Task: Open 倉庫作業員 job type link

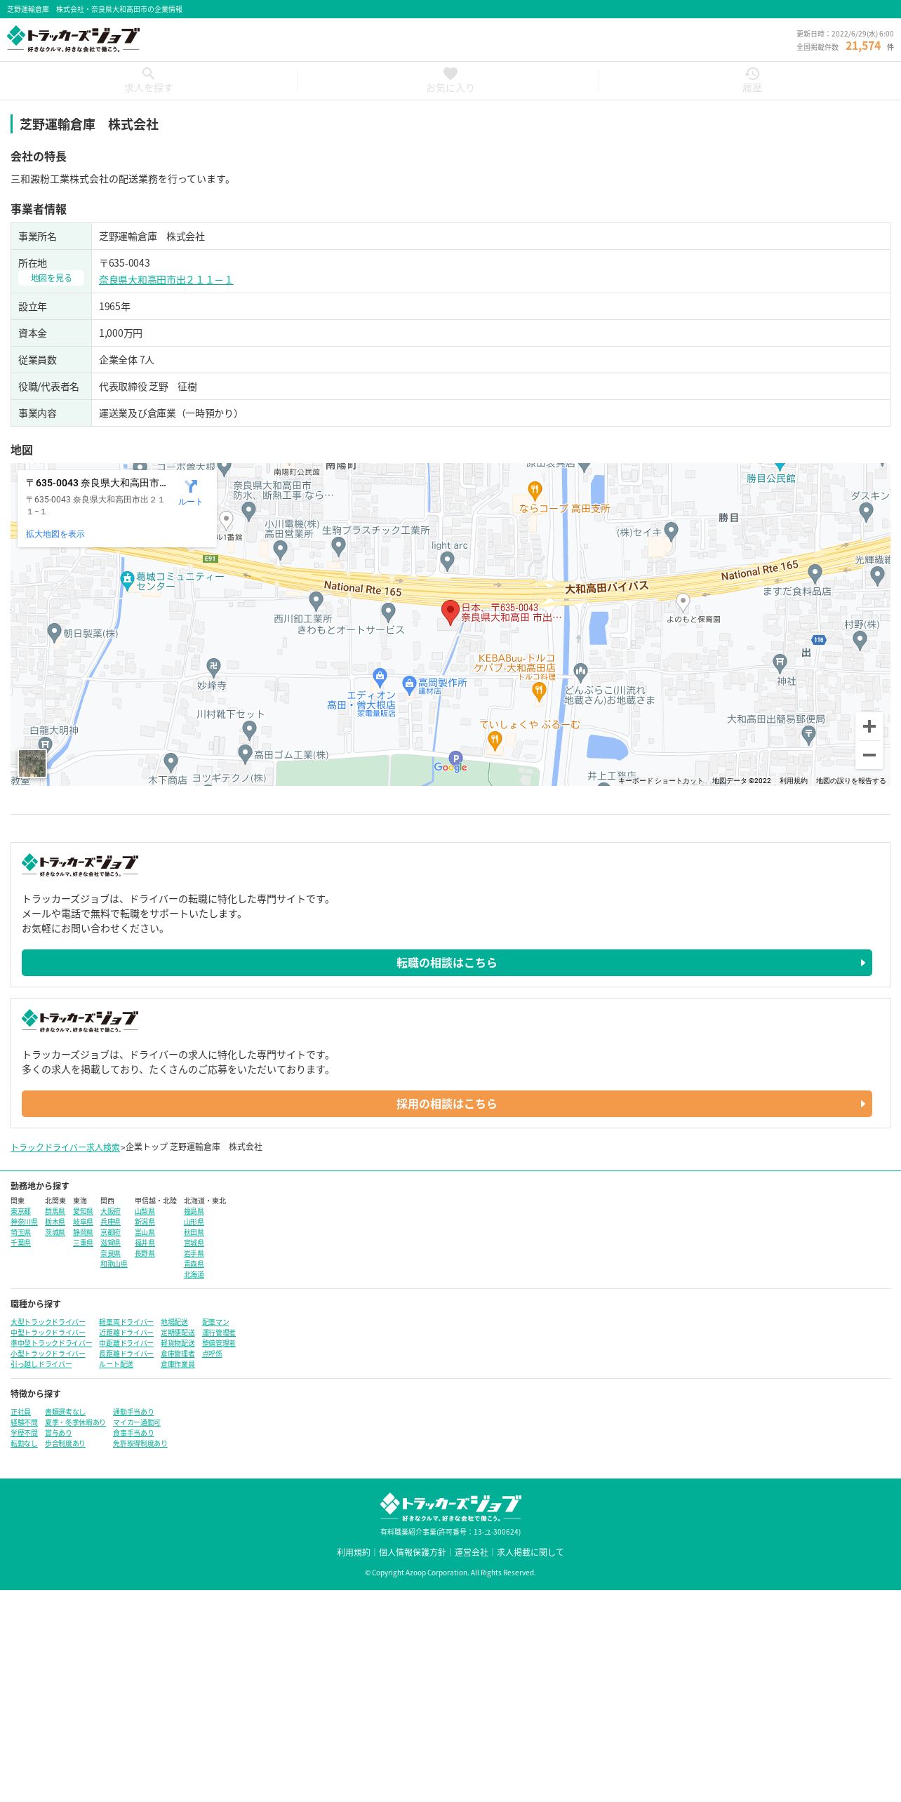Action: (178, 1364)
